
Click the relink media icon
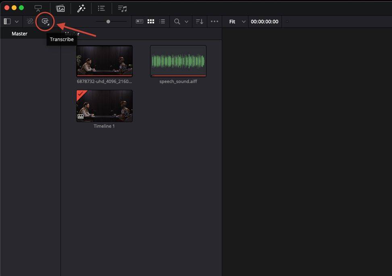tap(29, 21)
